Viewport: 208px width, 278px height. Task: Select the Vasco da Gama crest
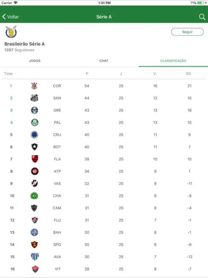tap(34, 183)
